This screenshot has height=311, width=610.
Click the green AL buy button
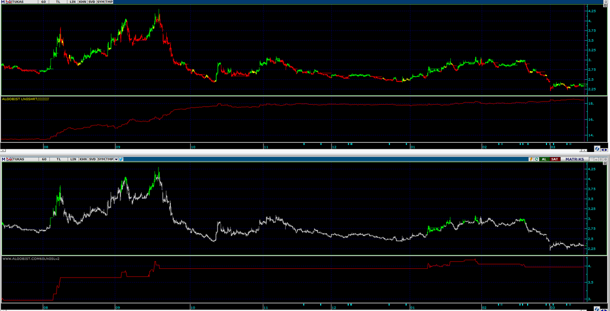click(544, 159)
